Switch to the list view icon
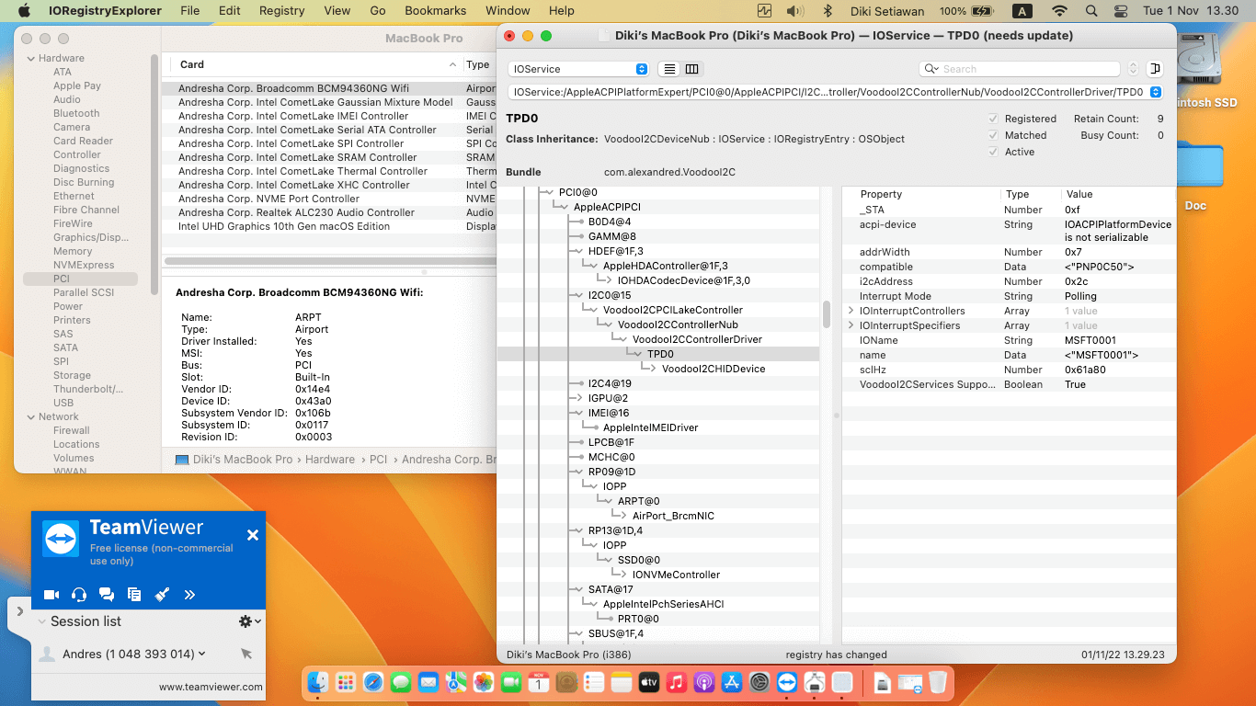1256x706 pixels. click(669, 69)
